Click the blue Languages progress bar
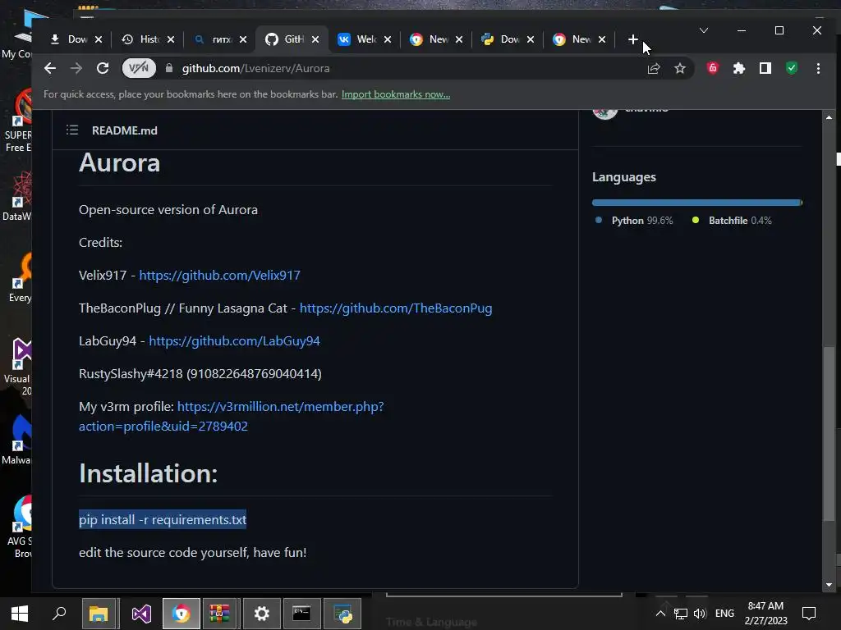 point(696,203)
